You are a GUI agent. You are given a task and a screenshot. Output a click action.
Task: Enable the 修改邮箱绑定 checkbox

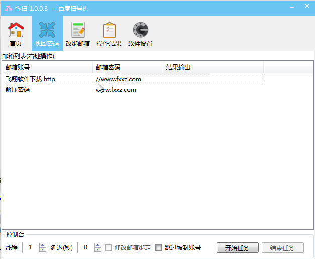pos(109,247)
